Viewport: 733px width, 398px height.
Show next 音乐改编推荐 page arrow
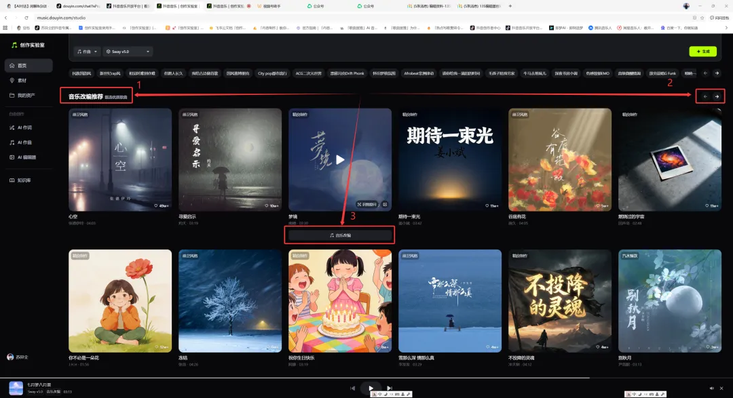[x=717, y=96]
